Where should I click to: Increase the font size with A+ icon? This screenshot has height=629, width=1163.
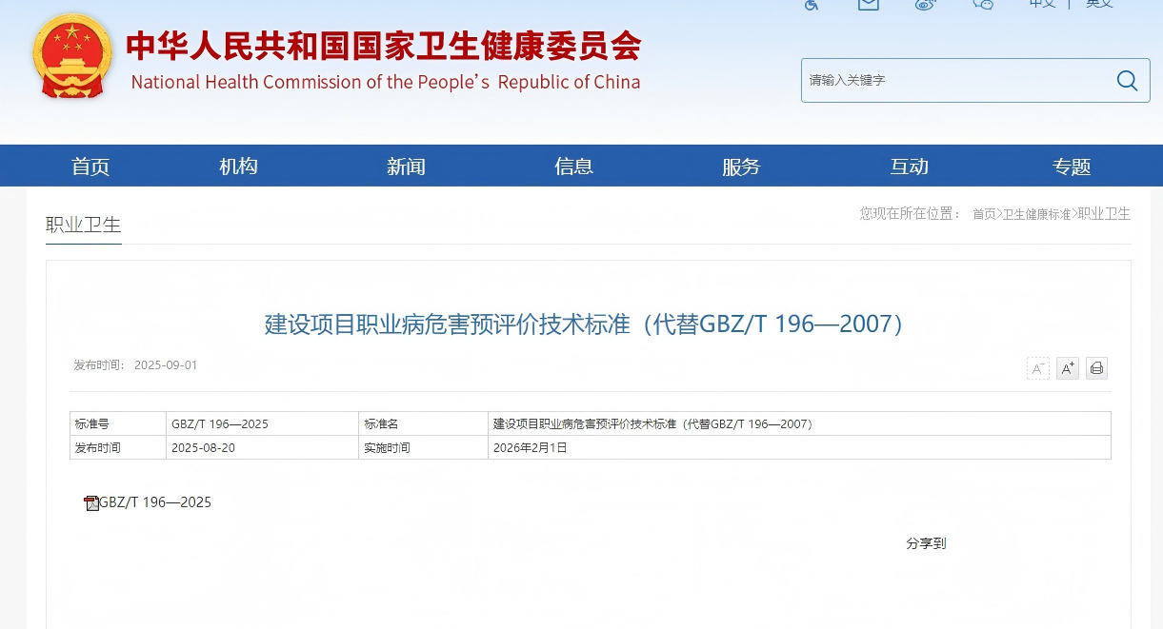(1067, 368)
